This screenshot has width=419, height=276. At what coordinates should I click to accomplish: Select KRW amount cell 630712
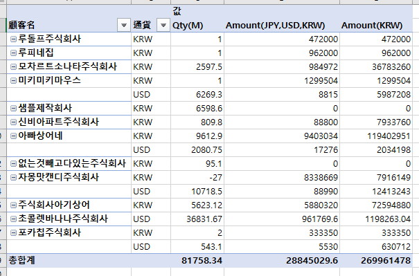pyautogui.click(x=376, y=247)
